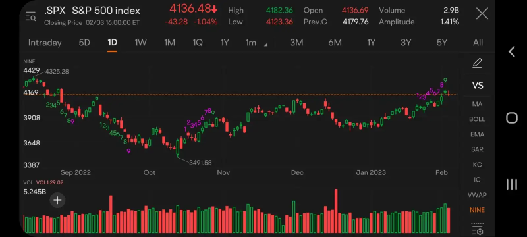Expand the 1m interval dropdown
Image resolution: width=527 pixels, height=237 pixels.
[256, 43]
